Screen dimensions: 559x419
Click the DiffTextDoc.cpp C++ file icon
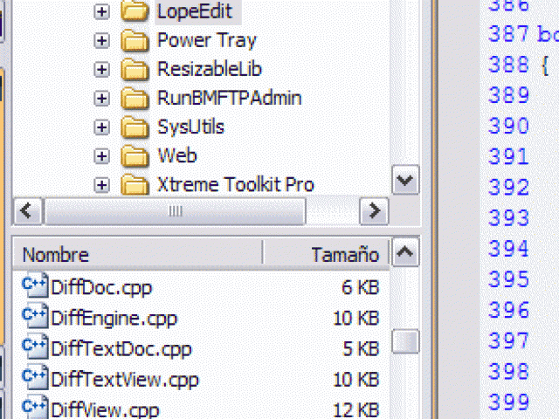(35, 347)
